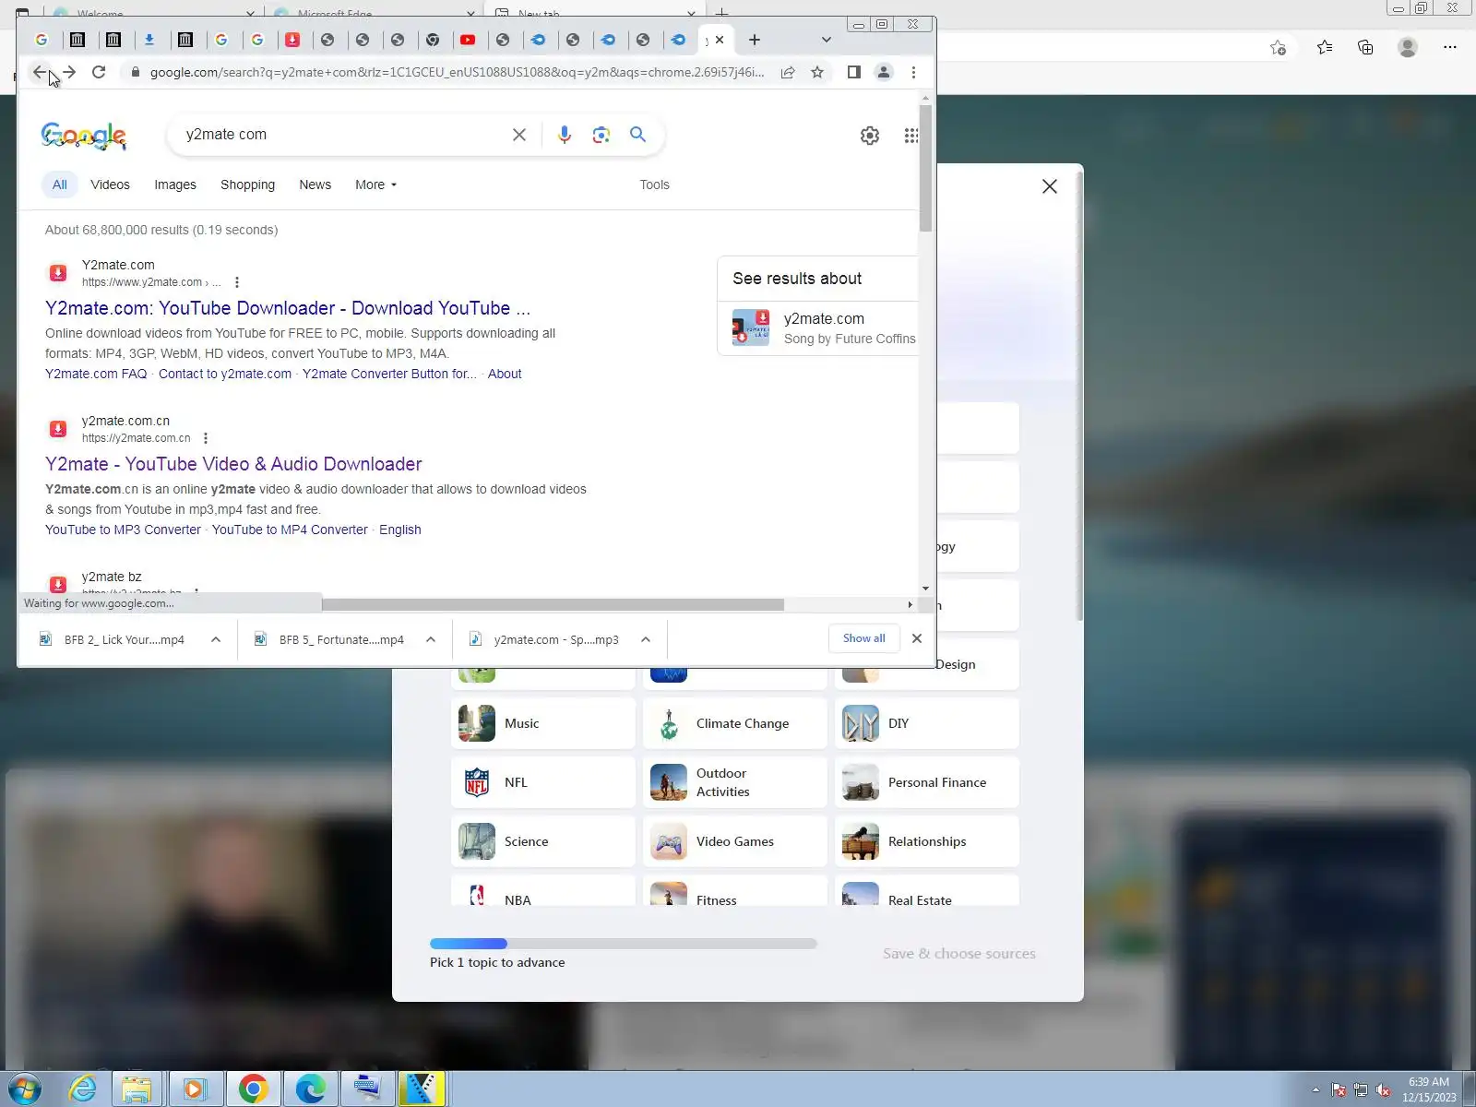Click into the 'y2mate com' search field
1476x1107 pixels.
tap(341, 135)
